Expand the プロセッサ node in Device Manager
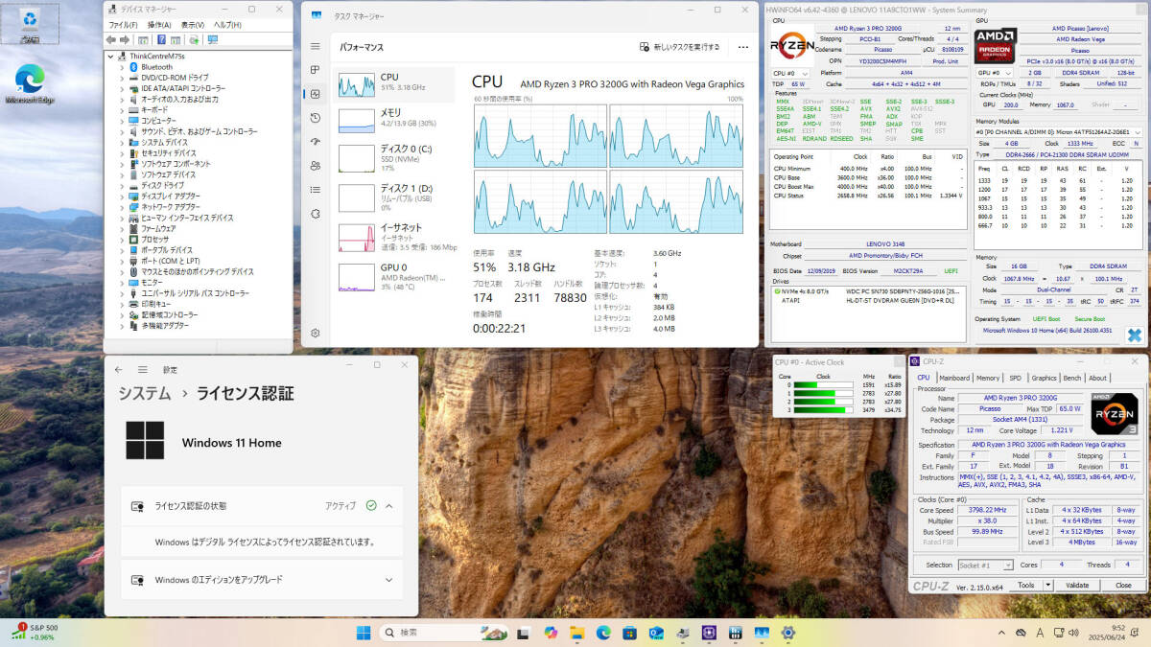Image resolution: width=1151 pixels, height=647 pixels. click(122, 240)
